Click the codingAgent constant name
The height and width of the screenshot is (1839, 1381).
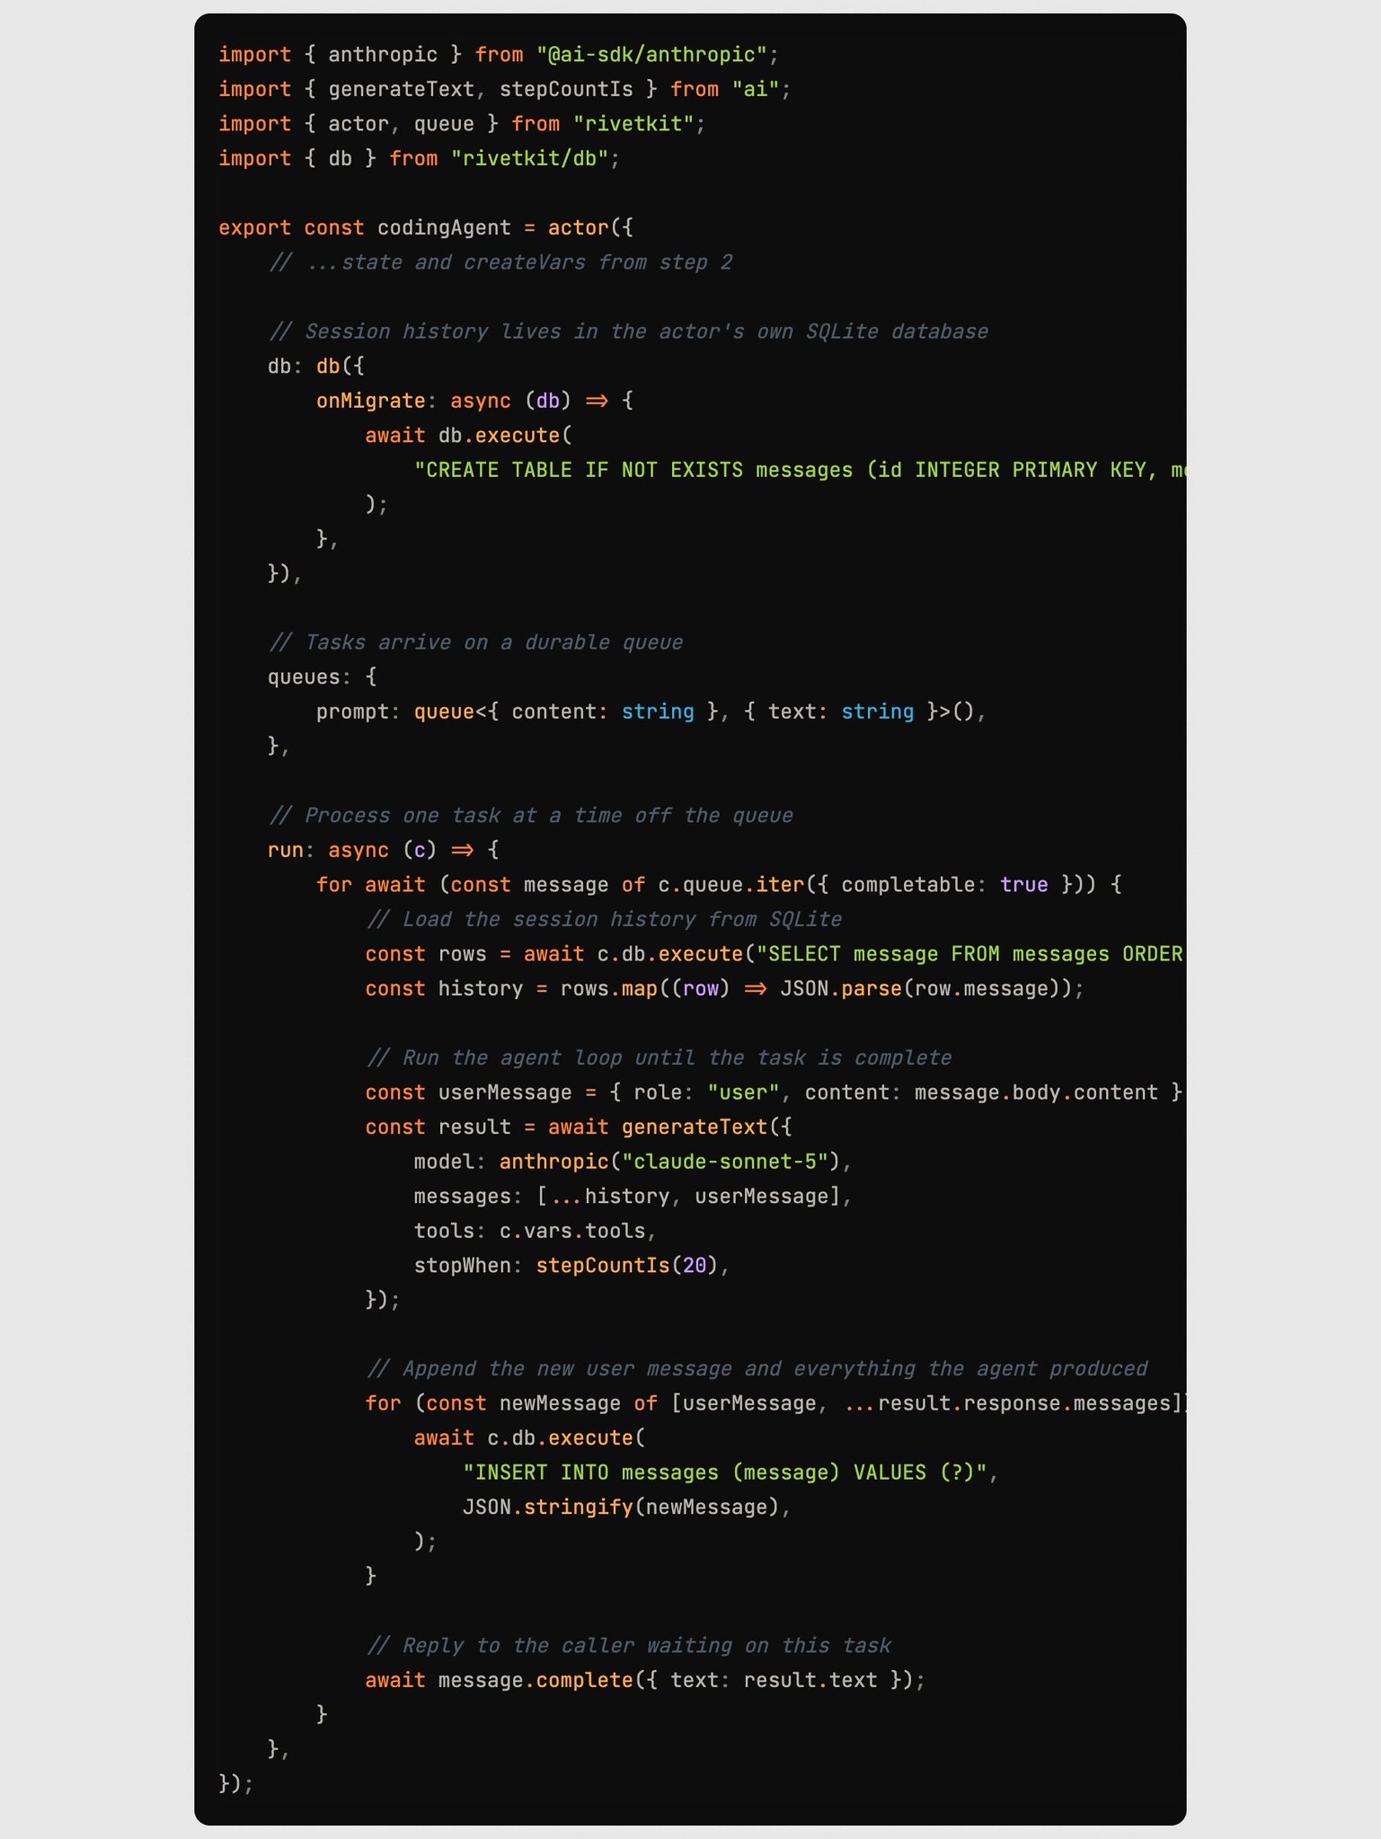tap(444, 228)
